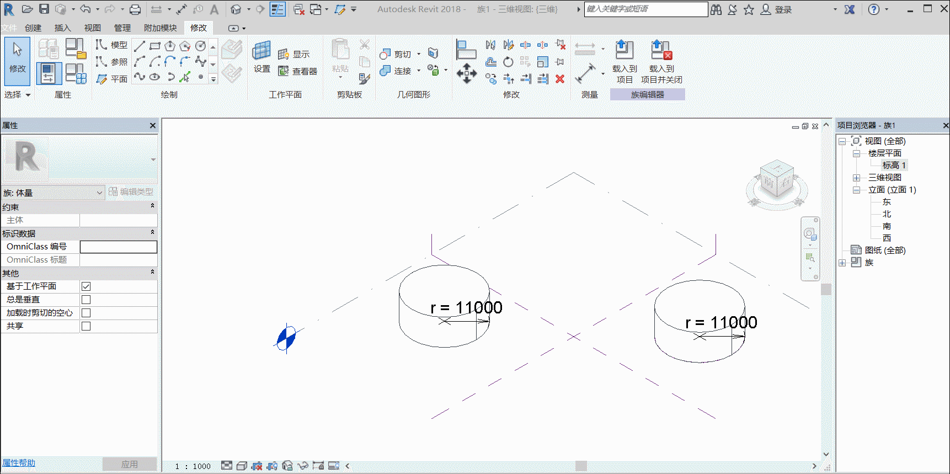The image size is (950, 474).
Task: Open the Print tool
Action: click(135, 9)
